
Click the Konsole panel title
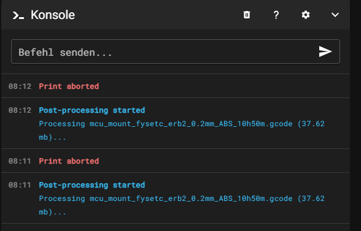53,15
